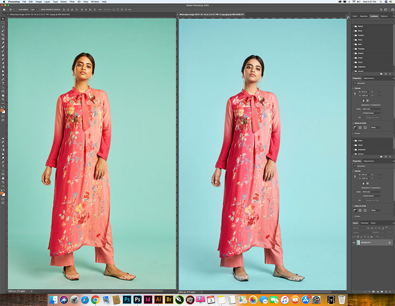Open Finder from the Dock
The width and height of the screenshot is (395, 306).
(53, 300)
